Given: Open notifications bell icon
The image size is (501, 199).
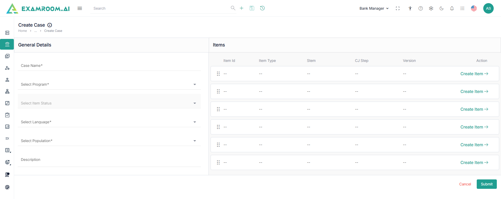Looking at the screenshot, I should click(x=452, y=8).
